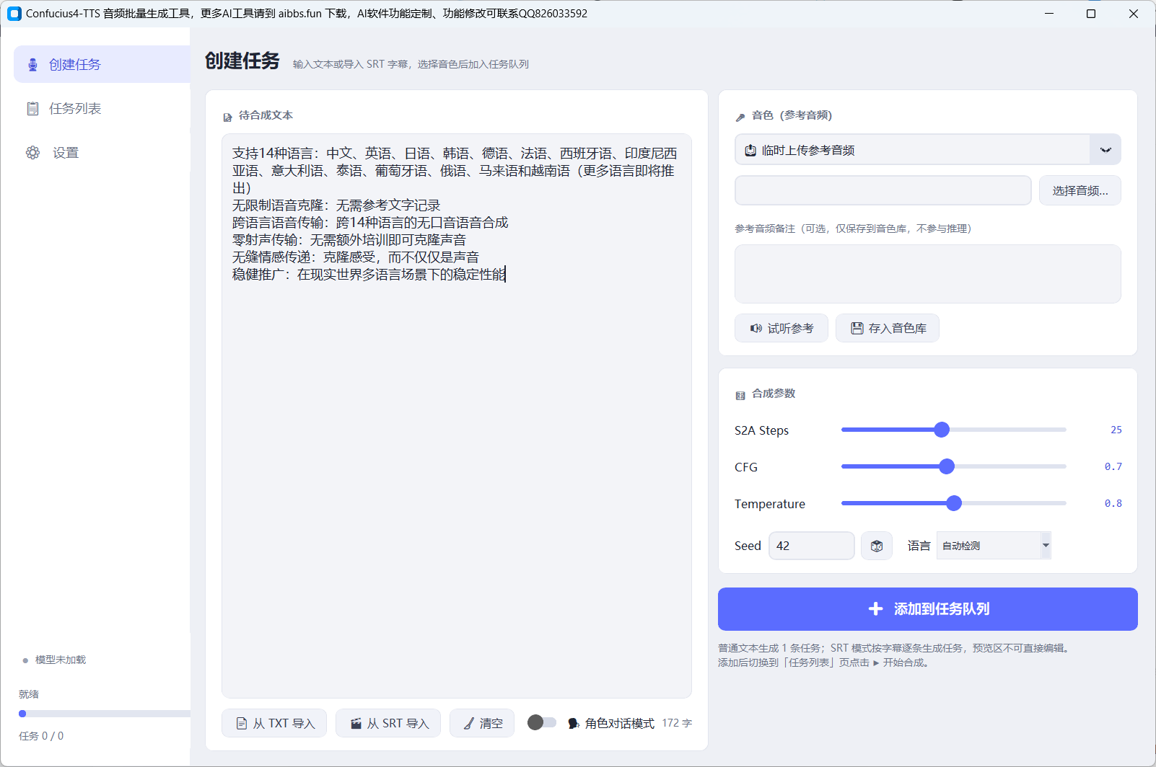Adjust the S2A Steps slider handle
The height and width of the screenshot is (767, 1156).
point(942,430)
